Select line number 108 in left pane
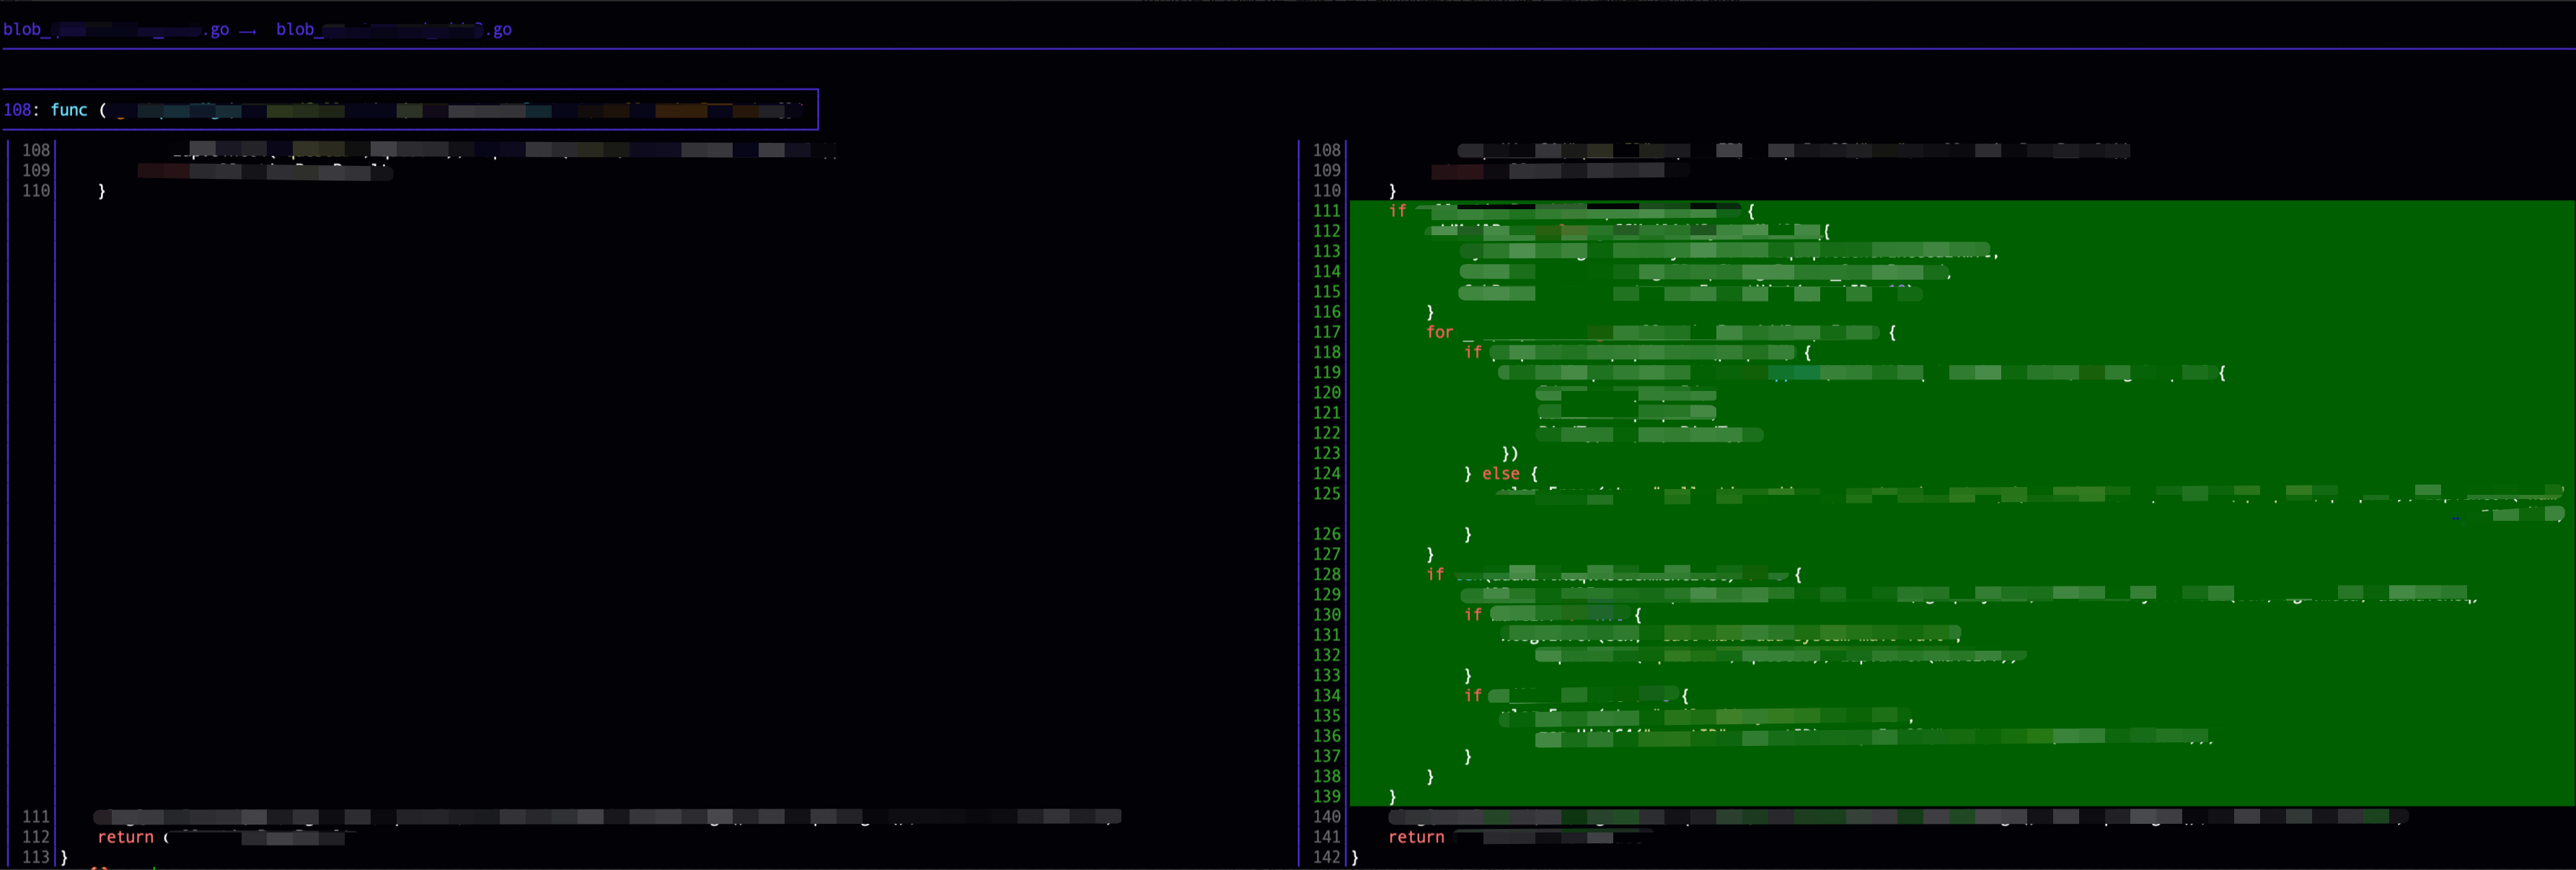The height and width of the screenshot is (870, 2576). pyautogui.click(x=36, y=150)
